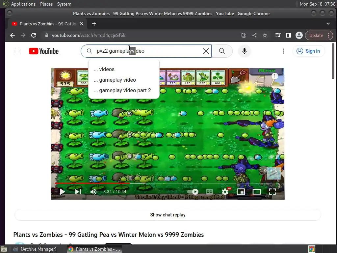Screen dimensions: 337x253
Task: Seek along the video progress bar
Action: (168, 183)
